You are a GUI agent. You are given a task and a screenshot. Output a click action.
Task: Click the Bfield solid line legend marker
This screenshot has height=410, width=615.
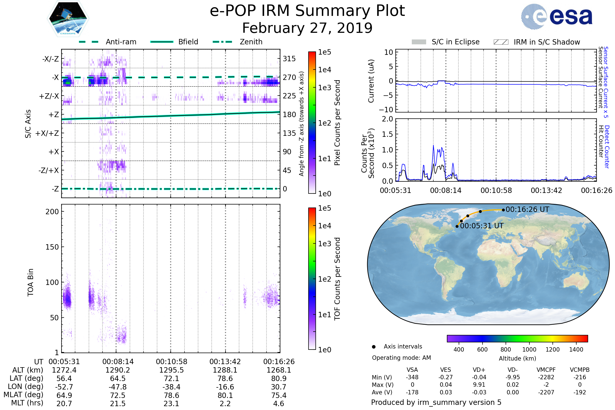click(x=162, y=42)
